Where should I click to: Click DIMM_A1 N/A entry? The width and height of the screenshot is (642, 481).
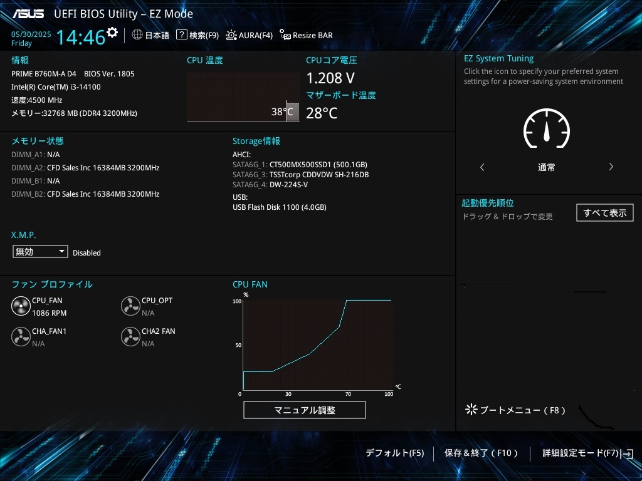(x=36, y=155)
